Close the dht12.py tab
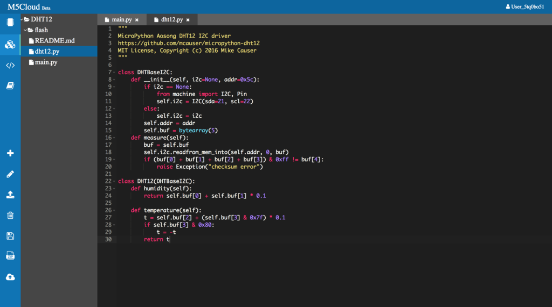Viewport: 552px width, 307px height. 188,20
